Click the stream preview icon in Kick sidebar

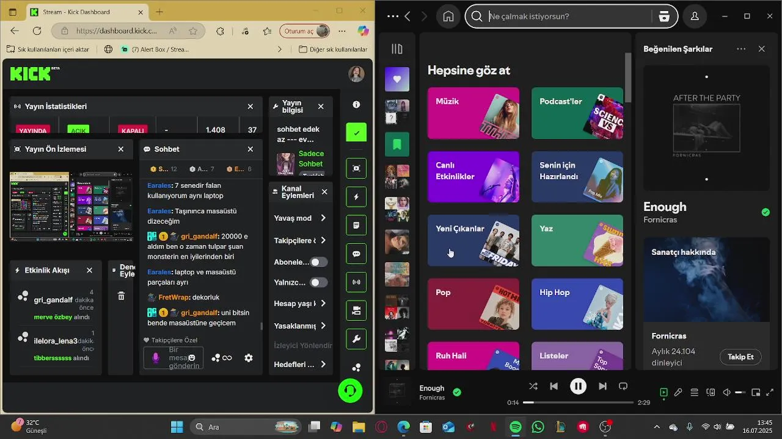356,168
